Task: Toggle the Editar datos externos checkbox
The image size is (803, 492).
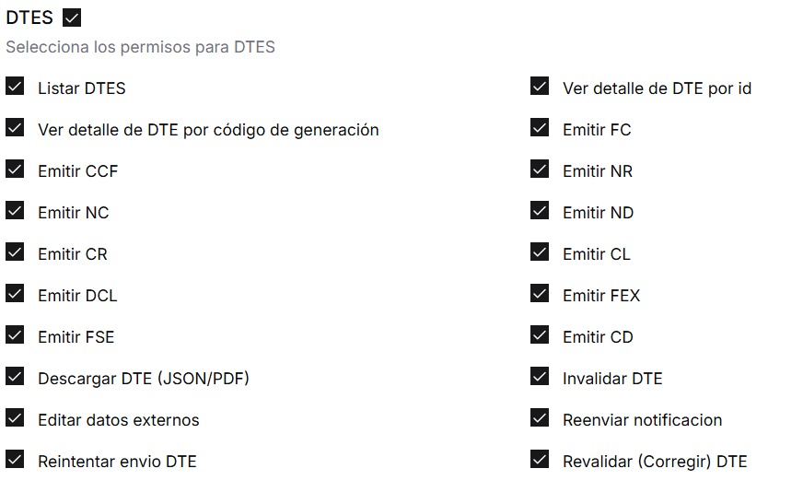Action: pyautogui.click(x=15, y=418)
